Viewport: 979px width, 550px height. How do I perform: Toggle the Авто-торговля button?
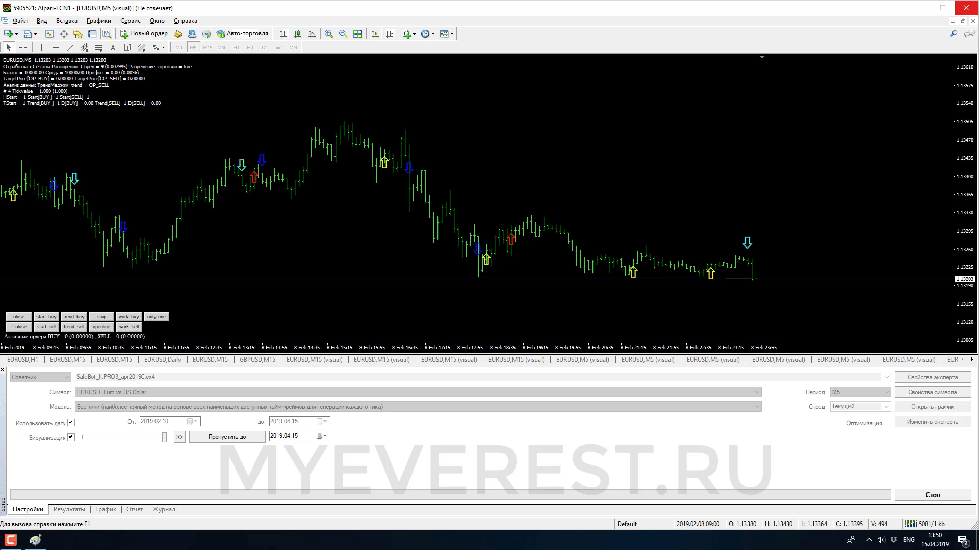pyautogui.click(x=243, y=34)
